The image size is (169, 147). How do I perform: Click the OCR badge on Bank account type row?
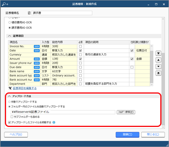(37, 76)
